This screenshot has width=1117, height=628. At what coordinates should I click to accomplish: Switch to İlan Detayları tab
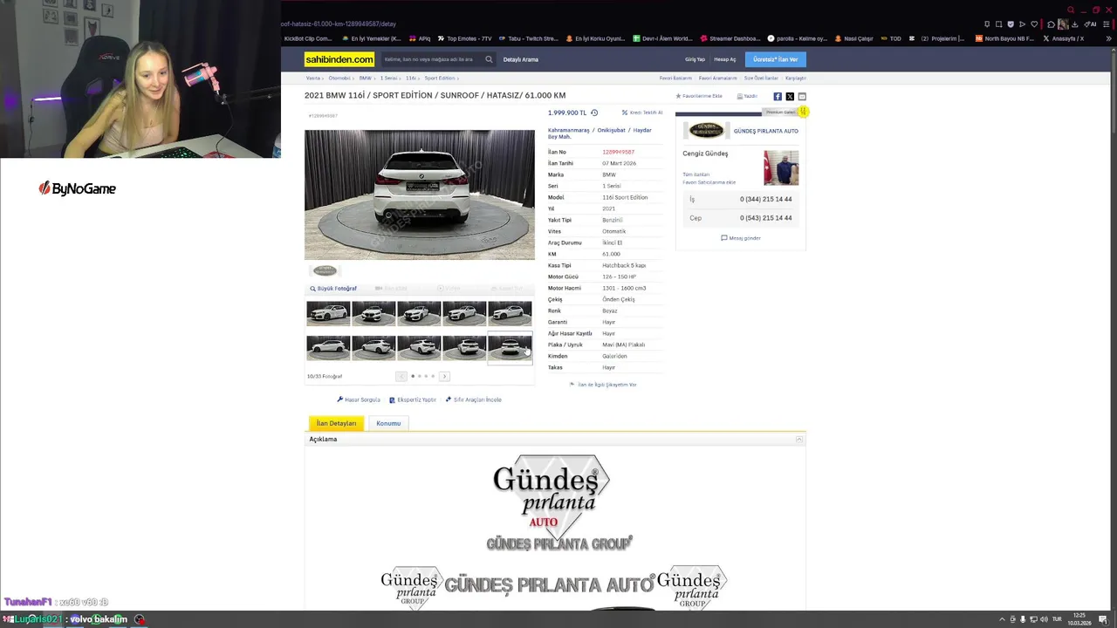tap(336, 423)
